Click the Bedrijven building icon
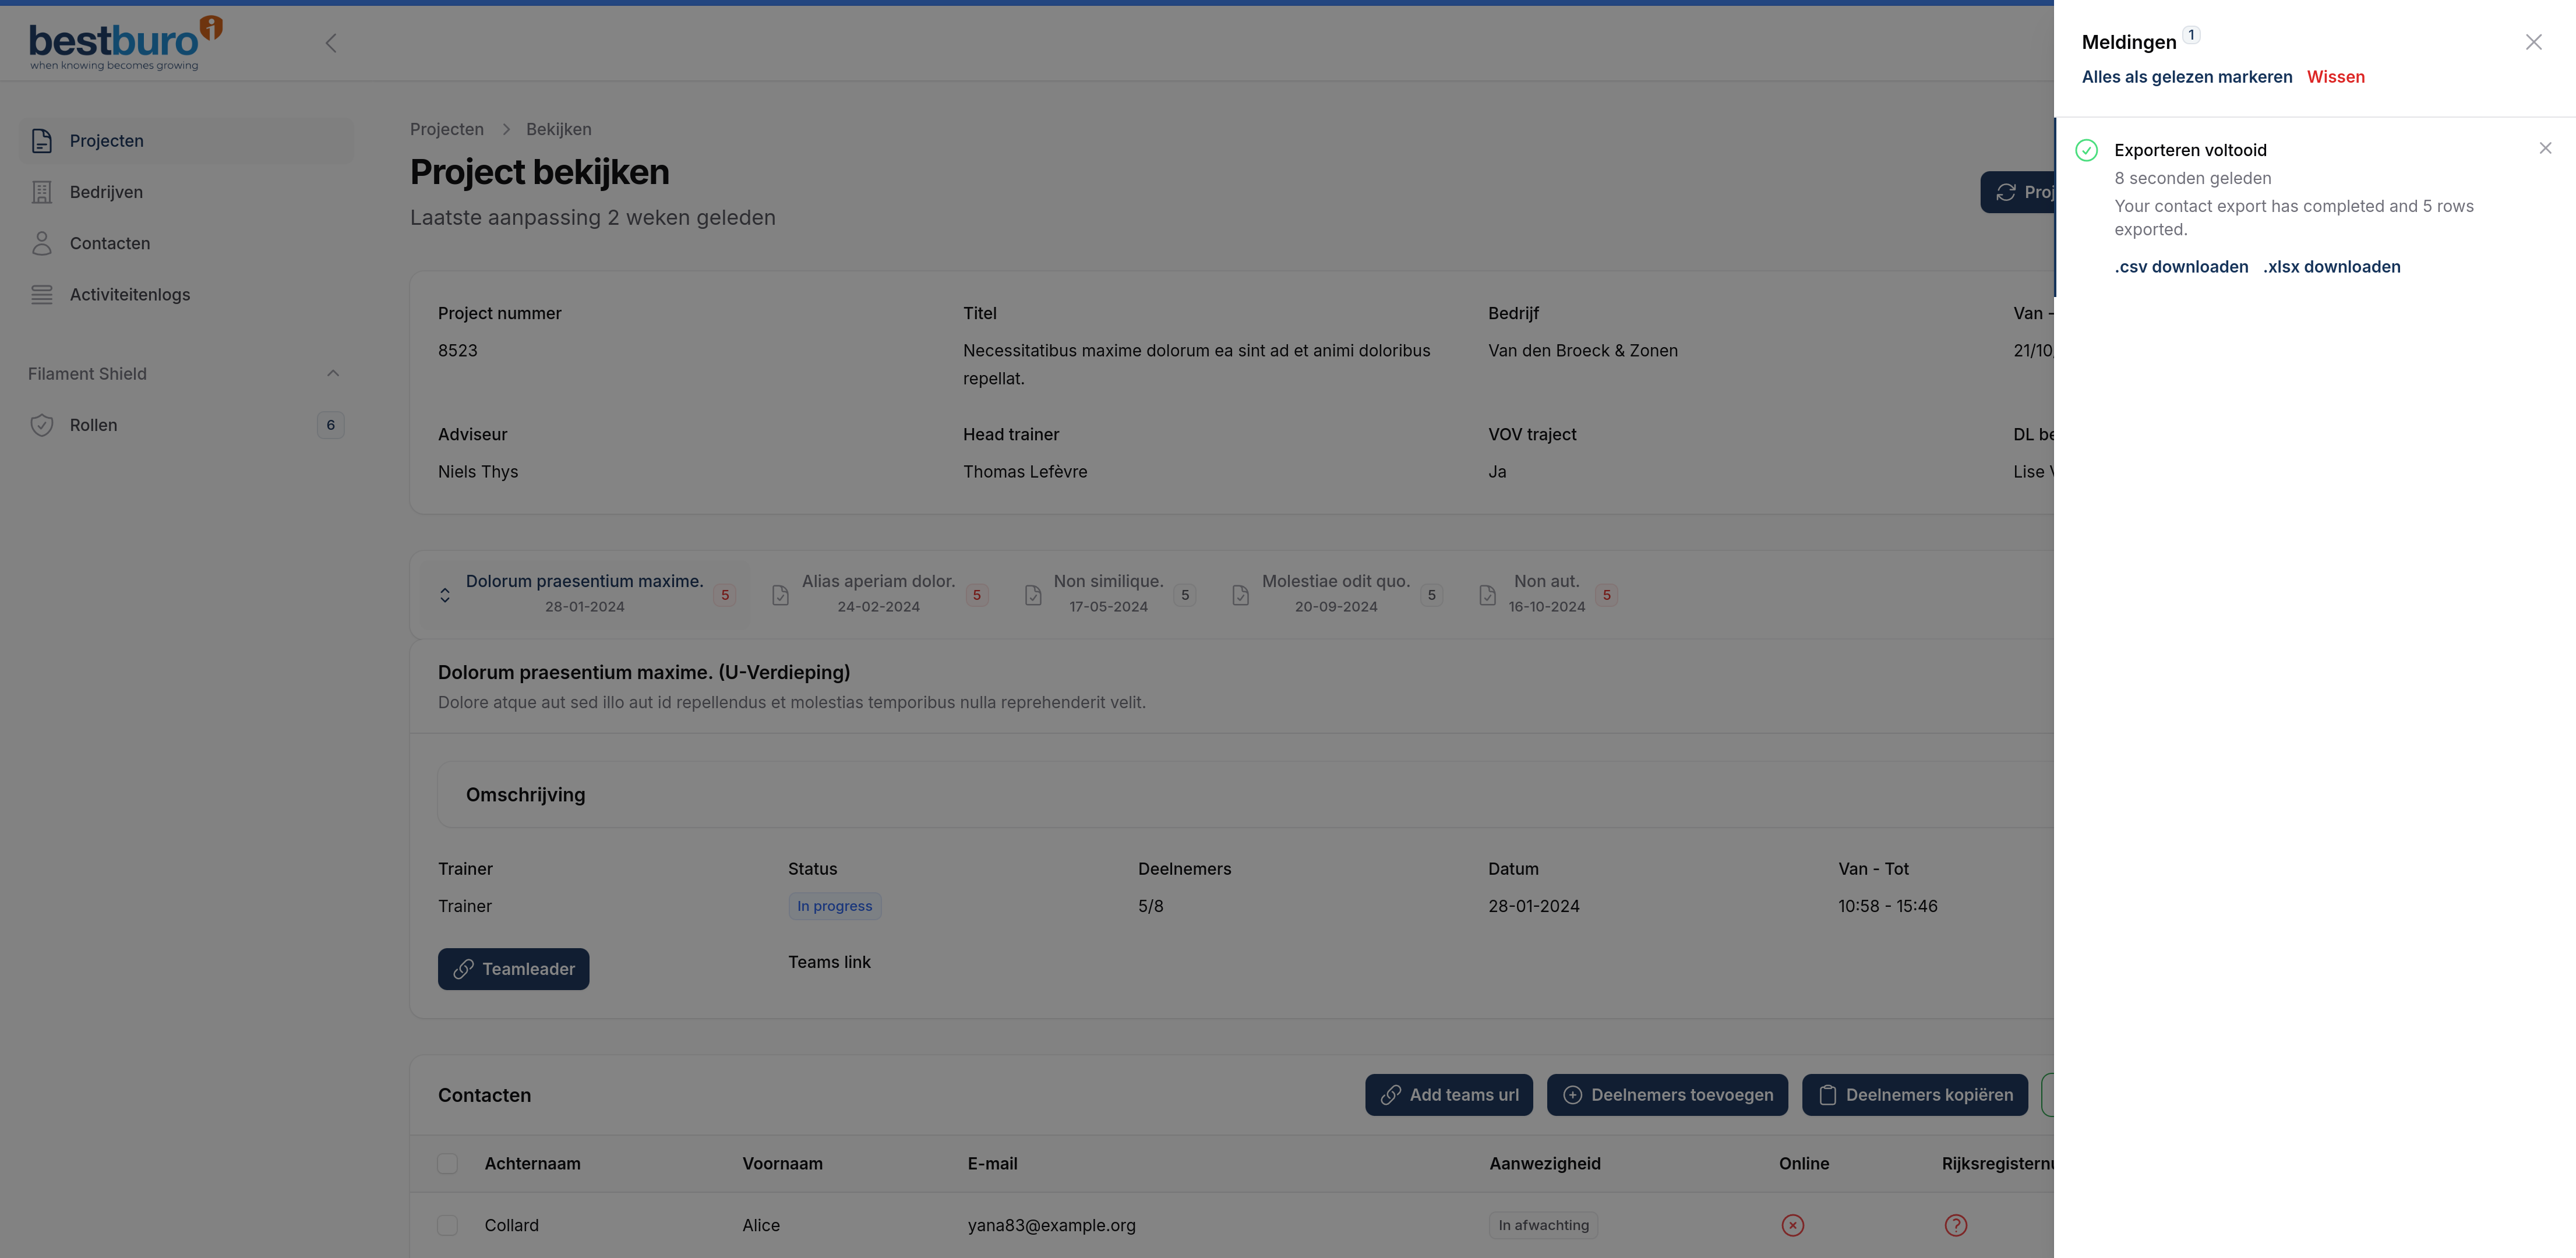The height and width of the screenshot is (1258, 2576). click(x=41, y=192)
